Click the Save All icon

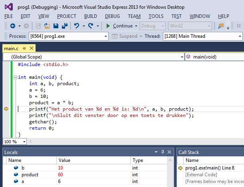pyautogui.click(x=64, y=26)
